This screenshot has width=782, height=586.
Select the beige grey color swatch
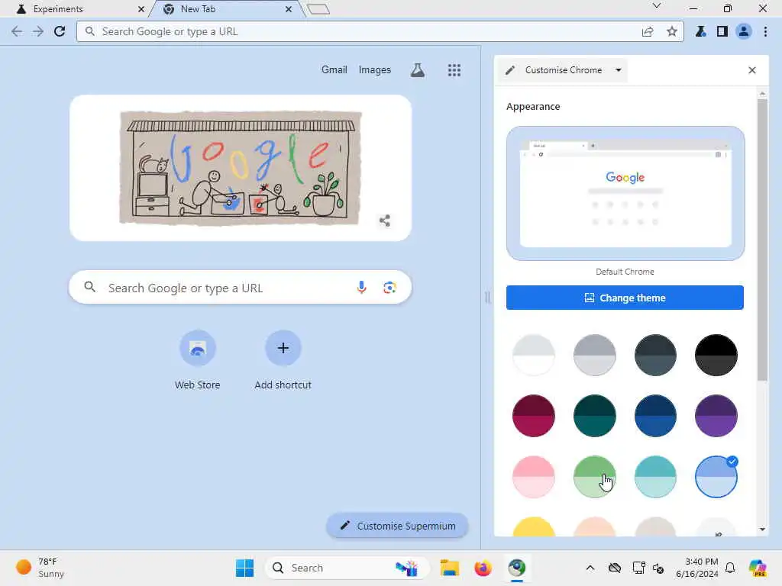click(x=655, y=527)
